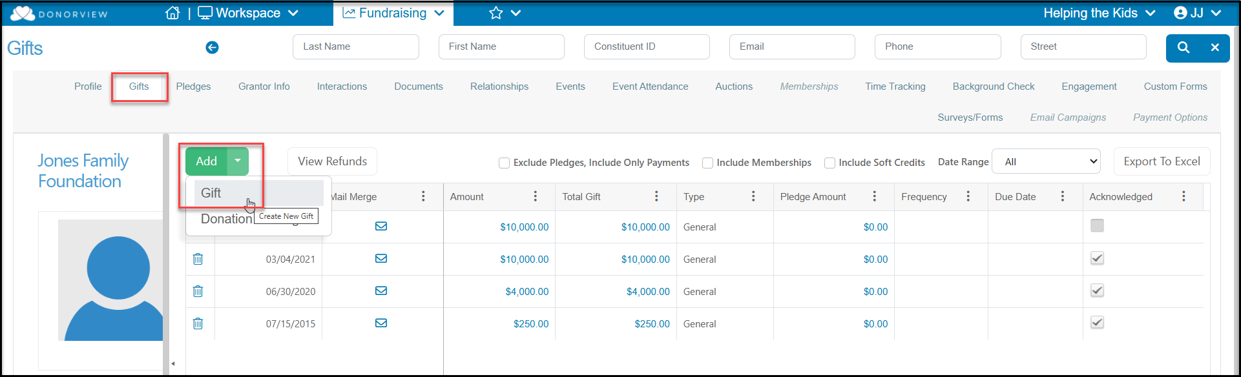Open the Workspace dropdown menu

[x=248, y=13]
